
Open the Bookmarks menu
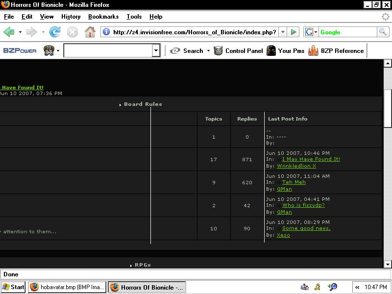point(103,17)
